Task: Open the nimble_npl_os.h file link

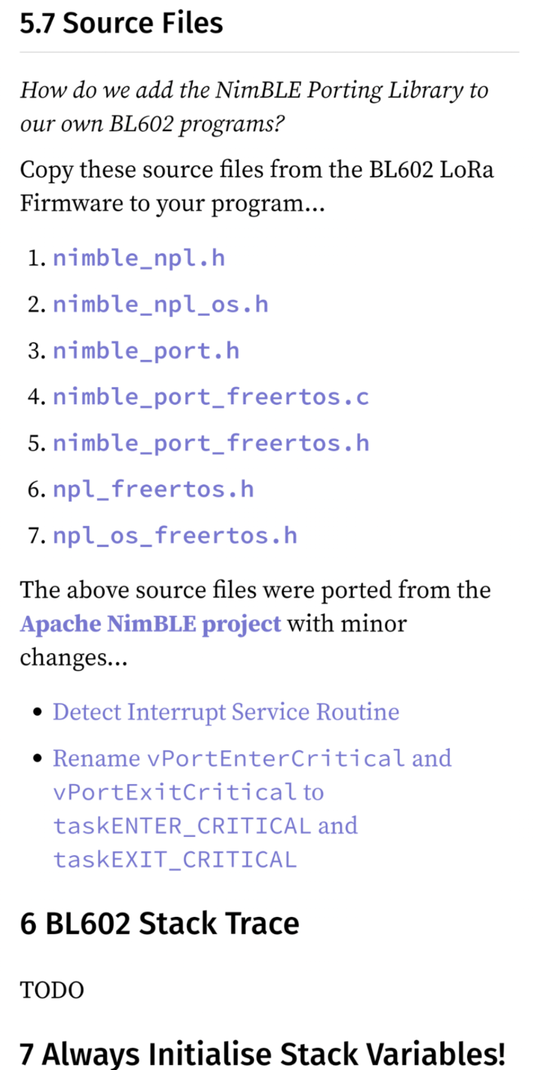Action: click(x=161, y=304)
